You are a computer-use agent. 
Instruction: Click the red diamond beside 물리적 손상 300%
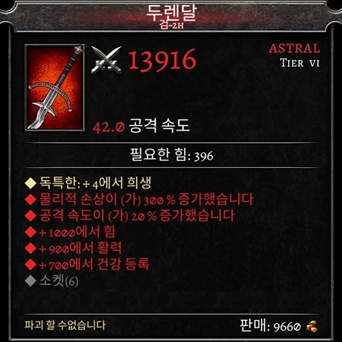tap(30, 199)
